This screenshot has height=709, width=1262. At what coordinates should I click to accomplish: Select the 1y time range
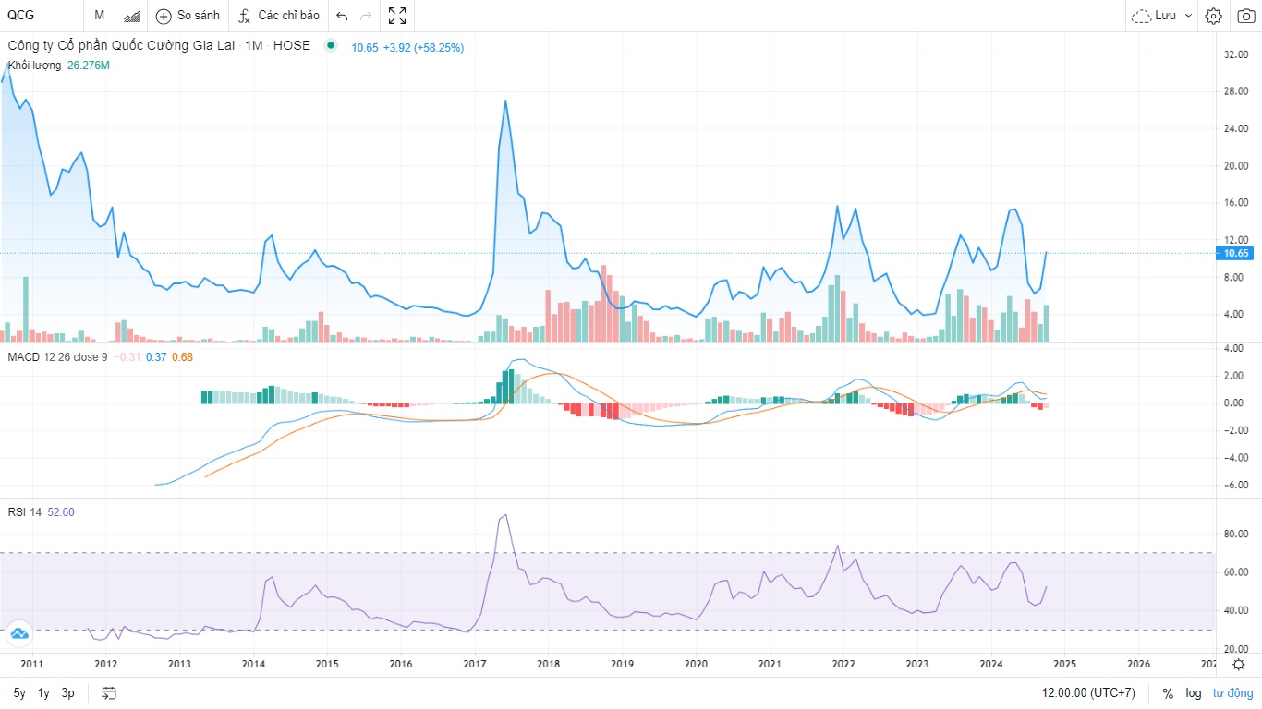(x=43, y=693)
